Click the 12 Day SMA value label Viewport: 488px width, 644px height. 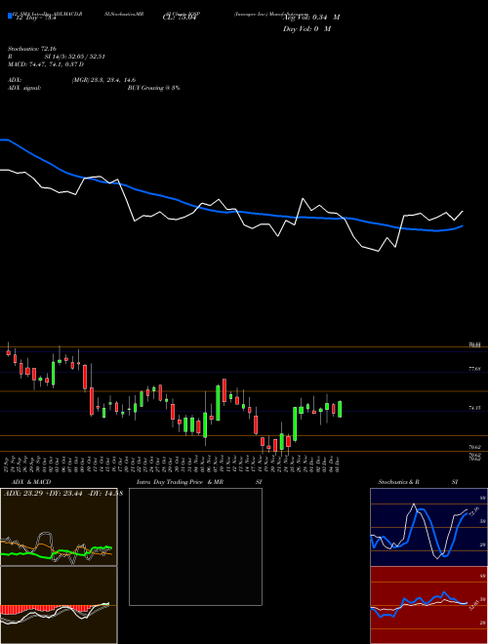pyautogui.click(x=36, y=18)
